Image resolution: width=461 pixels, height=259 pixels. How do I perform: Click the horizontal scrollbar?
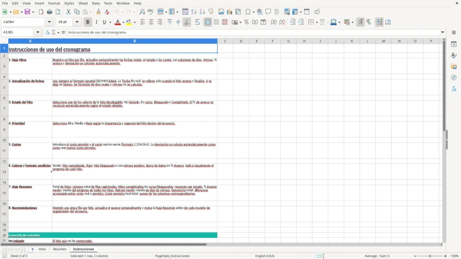104,244
